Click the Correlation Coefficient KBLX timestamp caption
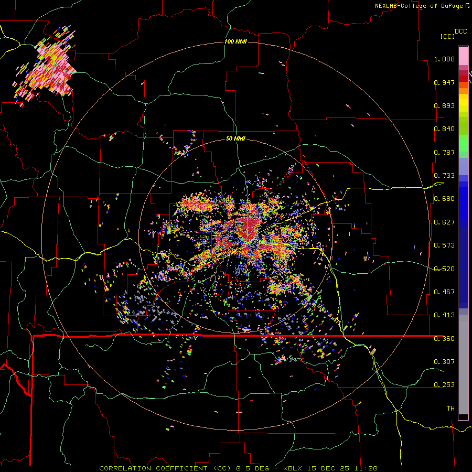This screenshot has width=472, height=472. 238,468
